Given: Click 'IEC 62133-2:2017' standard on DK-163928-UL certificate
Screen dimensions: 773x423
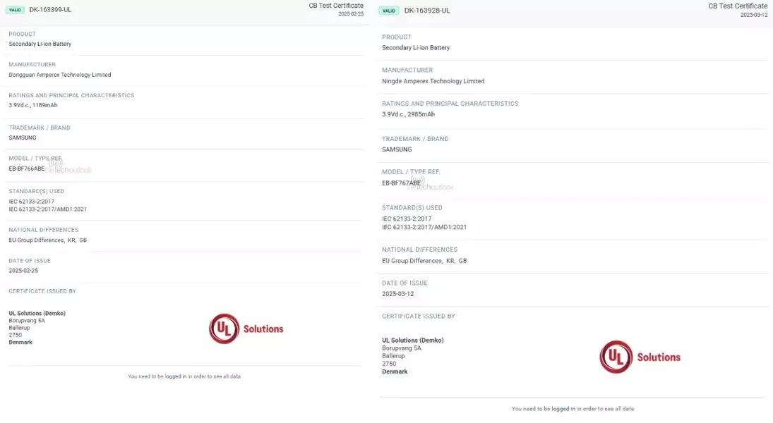Looking at the screenshot, I should pyautogui.click(x=407, y=219).
